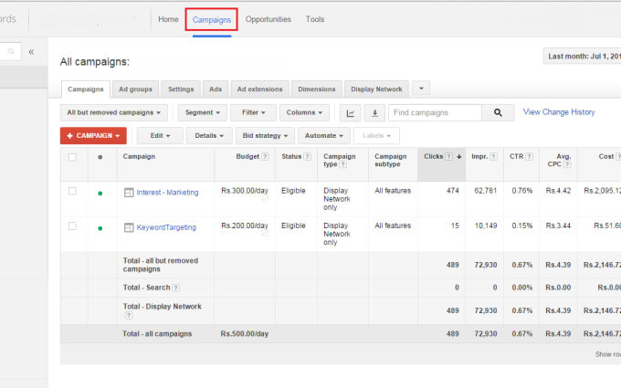This screenshot has width=621, height=388.
Task: Open the Campaigns top menu
Action: coord(212,20)
